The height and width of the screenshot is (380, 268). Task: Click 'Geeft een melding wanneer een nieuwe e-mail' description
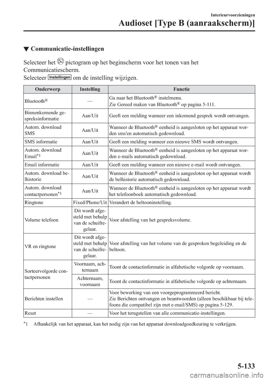pos(175,165)
